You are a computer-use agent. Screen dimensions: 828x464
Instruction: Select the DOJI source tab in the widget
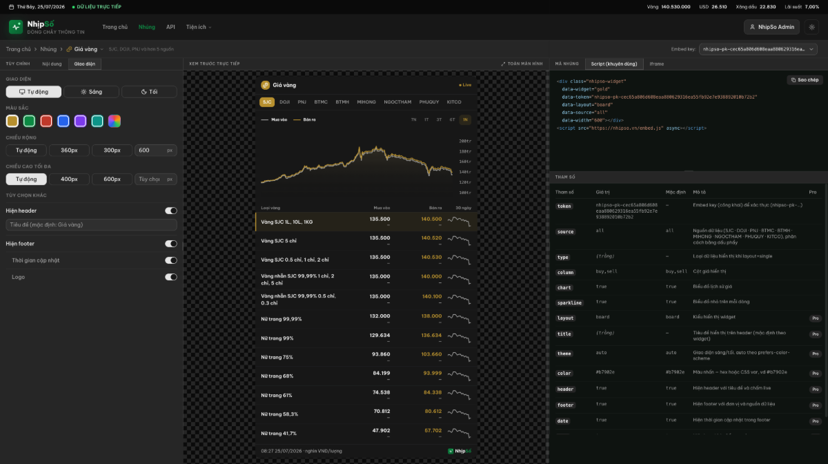[x=285, y=101]
